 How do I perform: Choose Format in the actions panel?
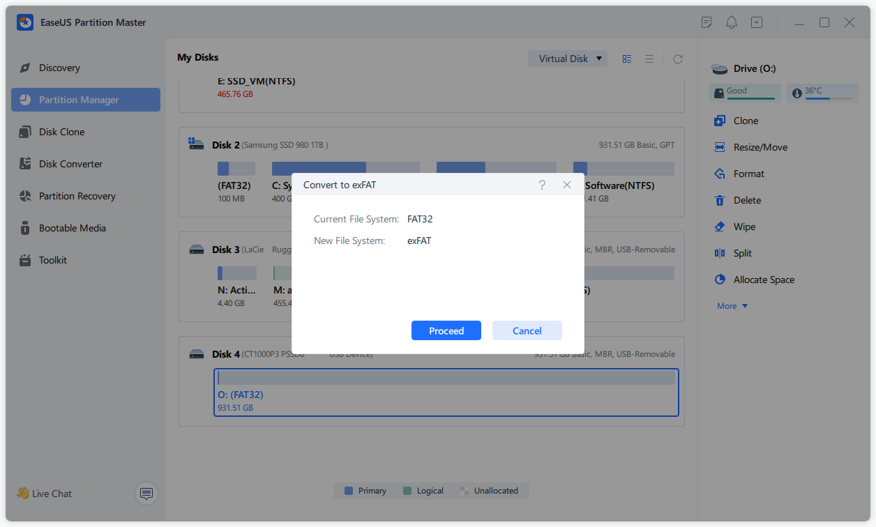(749, 174)
